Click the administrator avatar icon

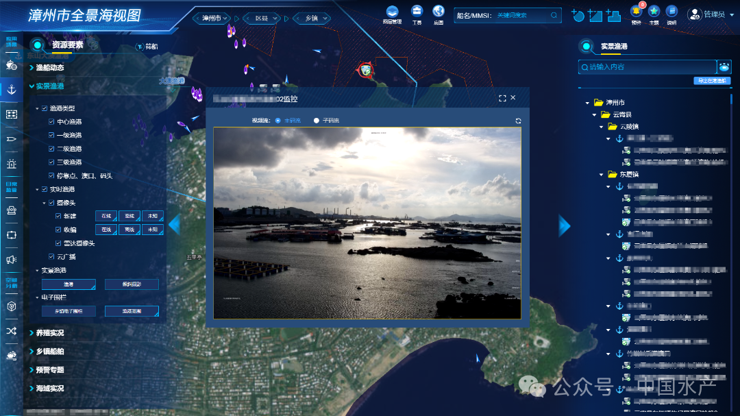pyautogui.click(x=694, y=14)
